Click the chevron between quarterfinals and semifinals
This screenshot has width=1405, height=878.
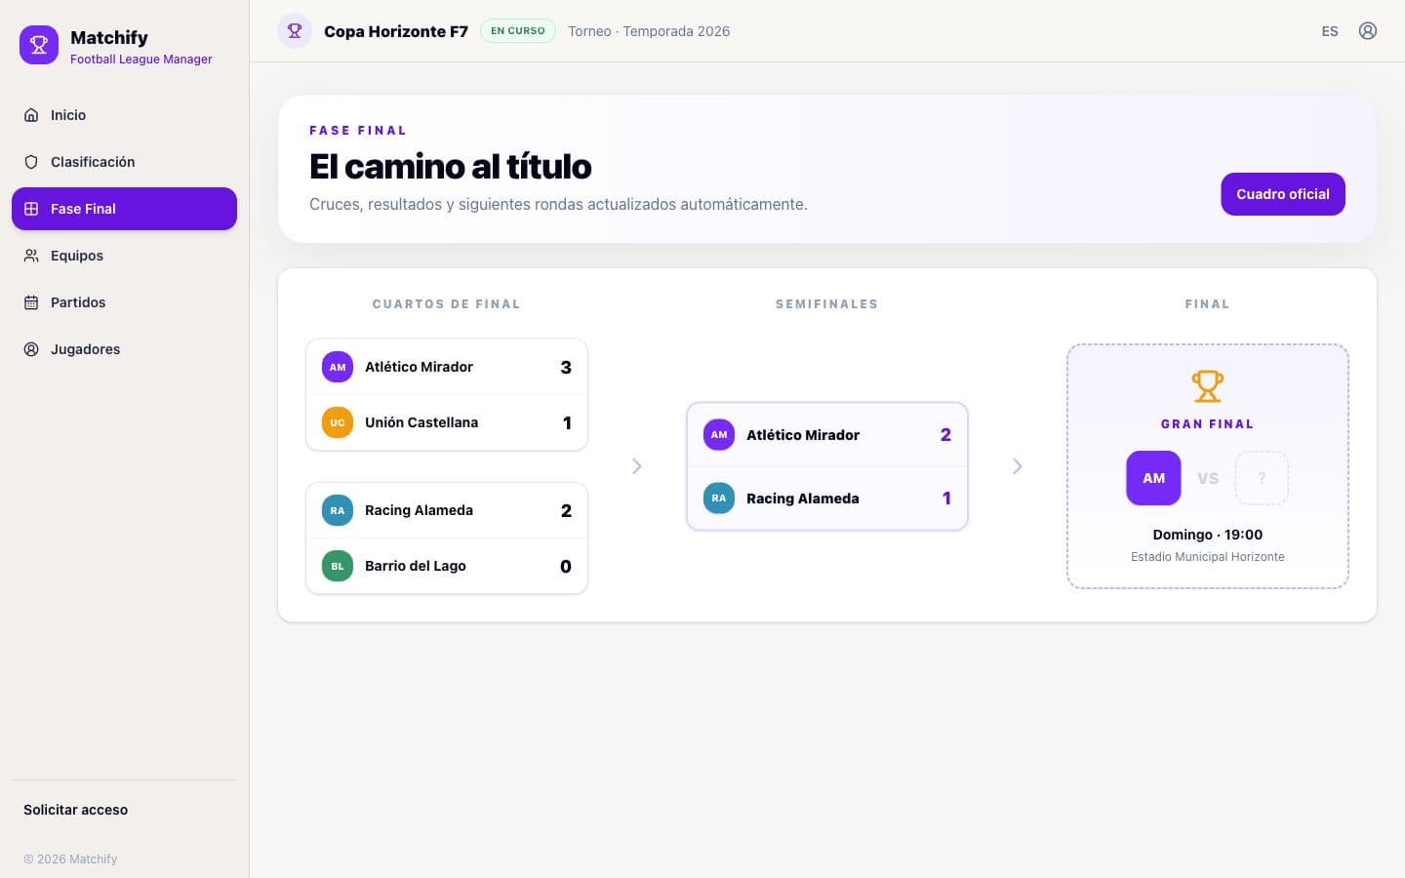tap(637, 466)
